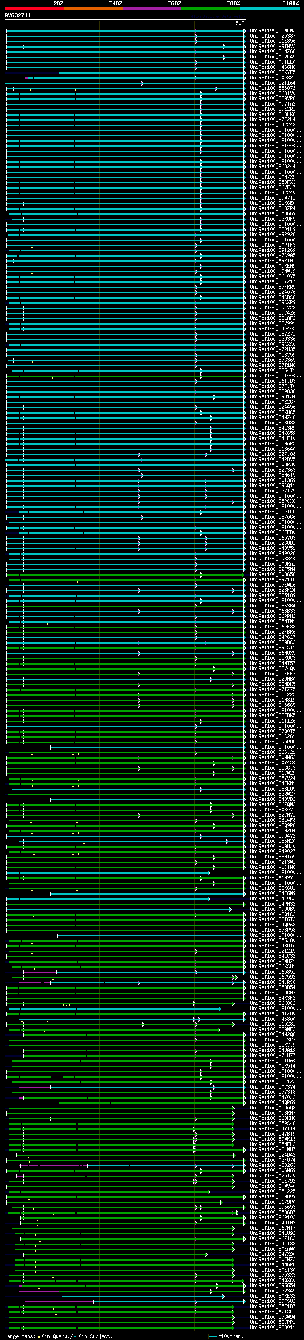Image resolution: width=304 pixels, height=1340 pixels.
Task: Click the UniRef100_A9V1T8 label
Action: tap(273, 579)
